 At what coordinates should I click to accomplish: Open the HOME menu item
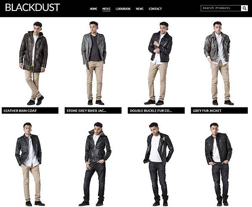point(93,9)
